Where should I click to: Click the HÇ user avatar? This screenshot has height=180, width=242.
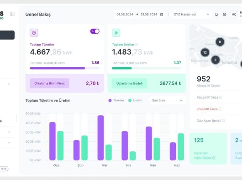(x=234, y=15)
